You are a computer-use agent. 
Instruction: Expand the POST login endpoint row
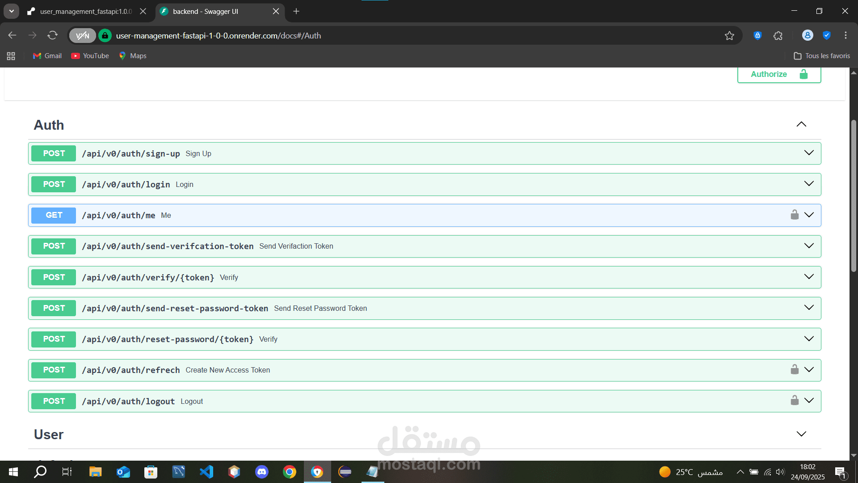click(x=357, y=184)
